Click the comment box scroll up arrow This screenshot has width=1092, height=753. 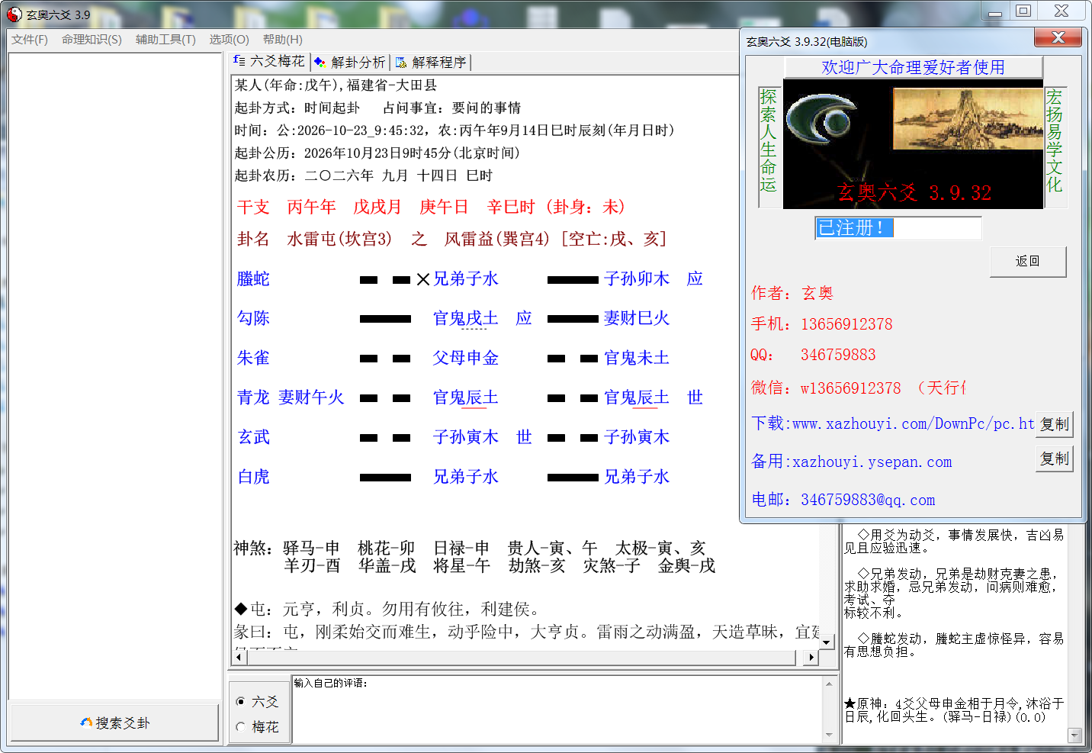(x=829, y=684)
